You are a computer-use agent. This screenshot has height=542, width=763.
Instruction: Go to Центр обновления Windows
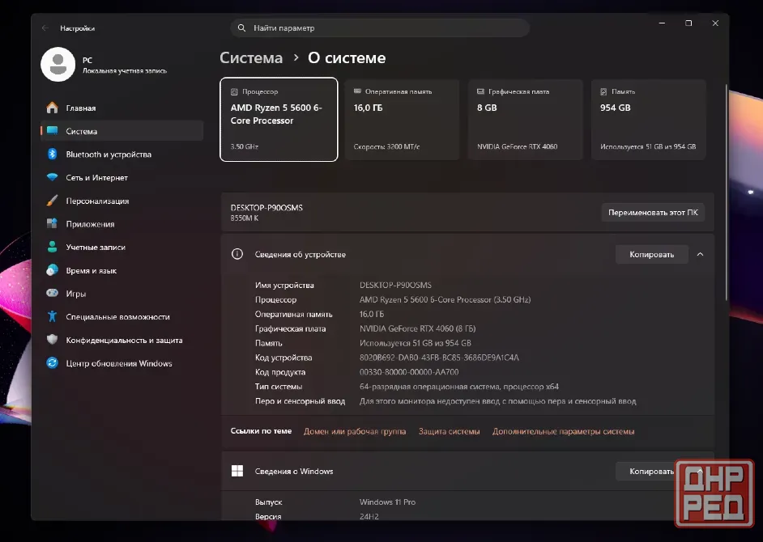coord(121,363)
